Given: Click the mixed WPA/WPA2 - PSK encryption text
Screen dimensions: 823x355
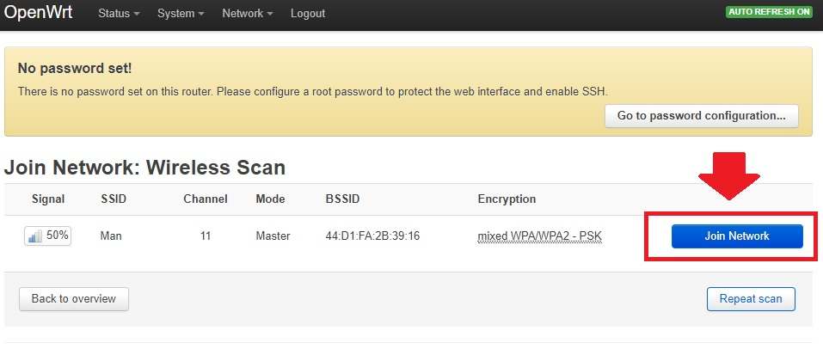Looking at the screenshot, I should [539, 236].
